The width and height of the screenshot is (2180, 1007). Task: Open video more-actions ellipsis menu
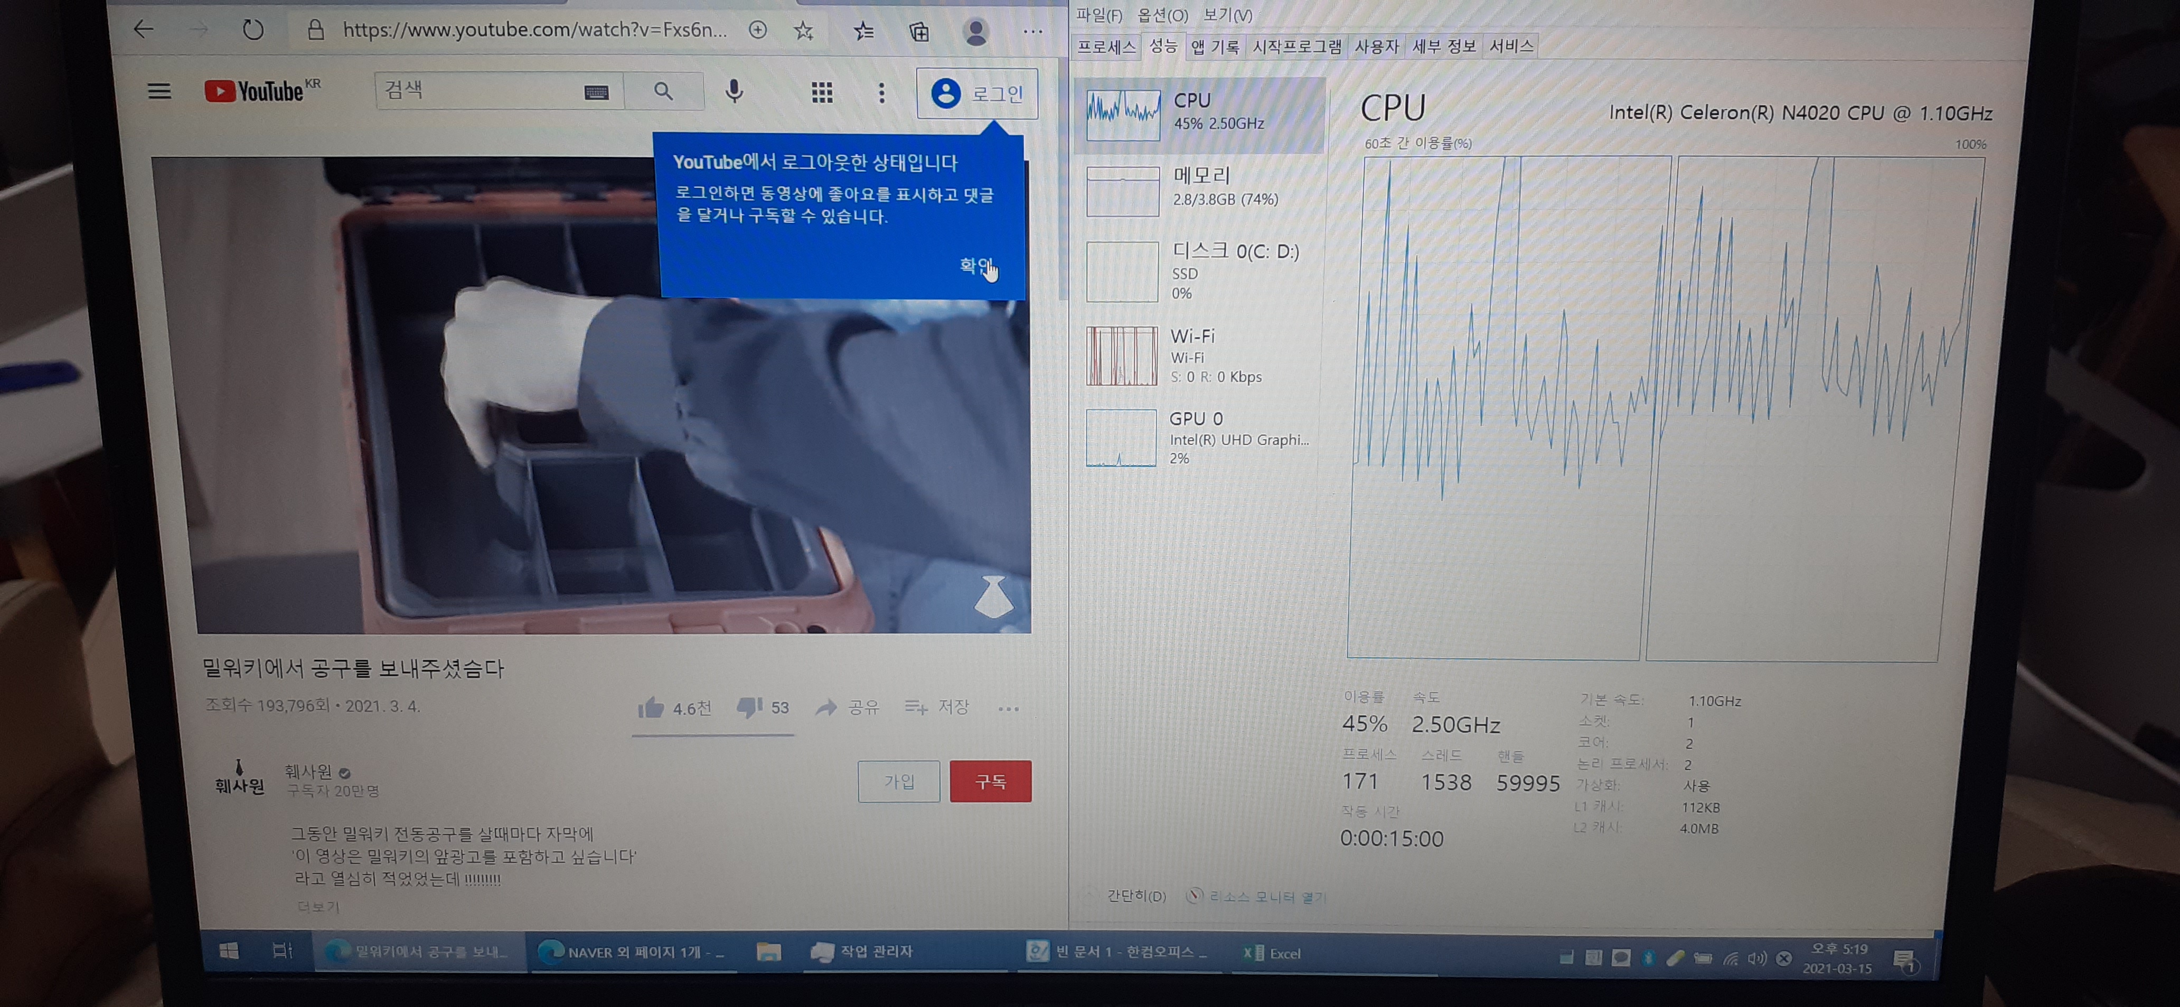point(1008,708)
